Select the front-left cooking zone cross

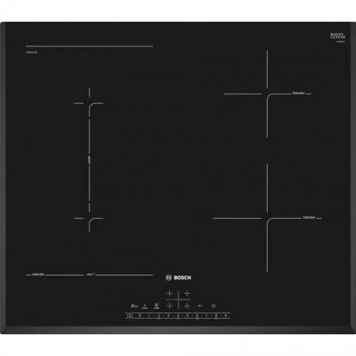point(169,306)
